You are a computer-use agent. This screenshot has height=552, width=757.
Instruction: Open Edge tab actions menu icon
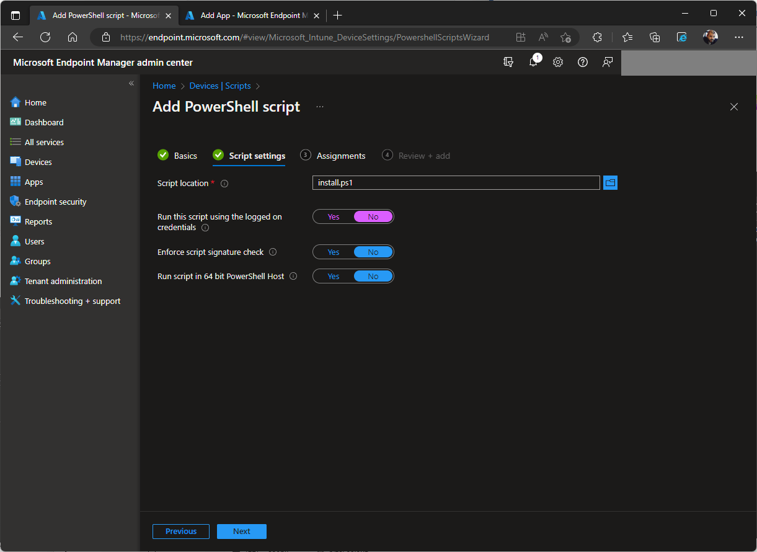tap(15, 16)
